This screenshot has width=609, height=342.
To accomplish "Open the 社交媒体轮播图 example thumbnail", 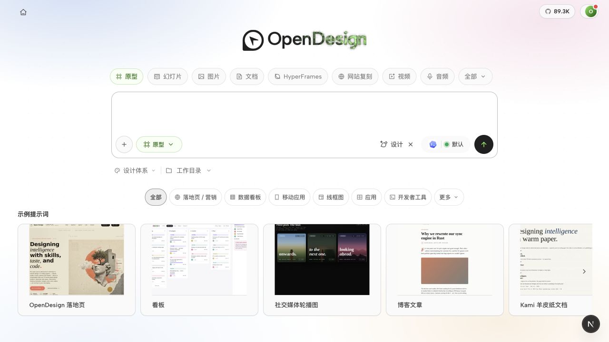I will coord(322,259).
